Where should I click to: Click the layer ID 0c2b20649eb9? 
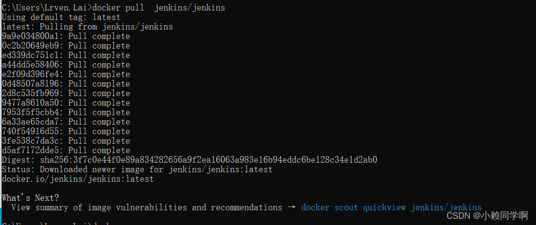coord(33,46)
